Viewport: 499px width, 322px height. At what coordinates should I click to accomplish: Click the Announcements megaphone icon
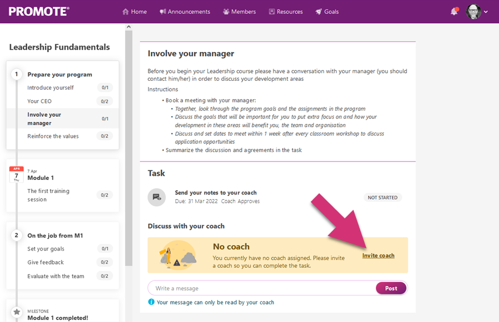click(x=162, y=12)
